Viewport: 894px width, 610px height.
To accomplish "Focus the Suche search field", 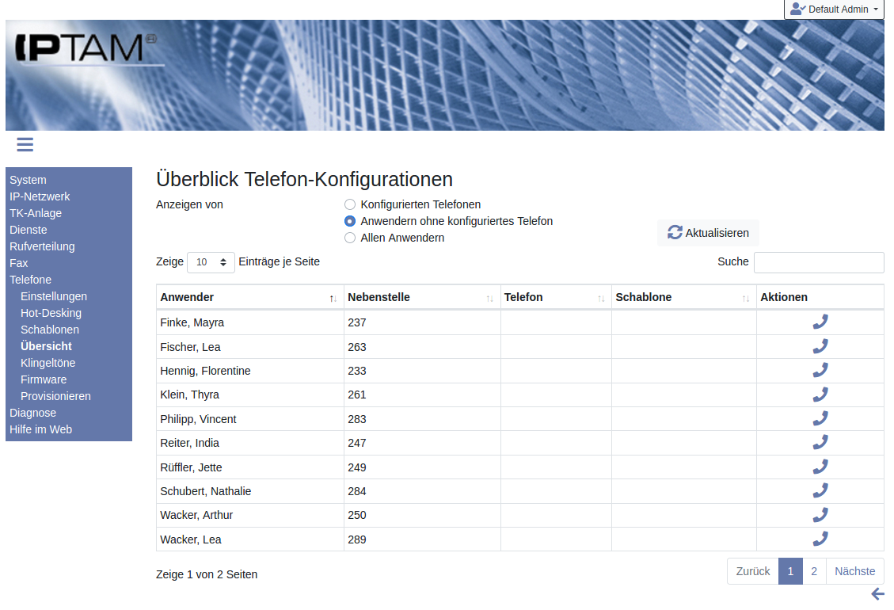I will point(819,262).
